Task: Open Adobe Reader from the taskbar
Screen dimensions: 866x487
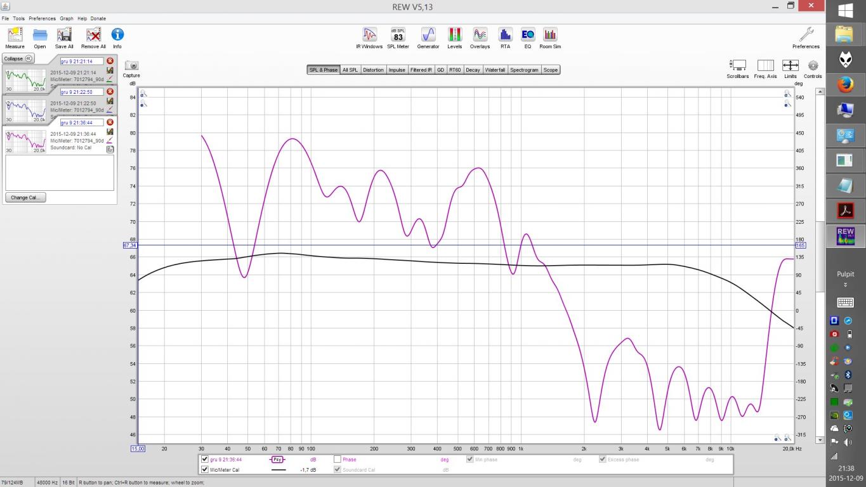Action: [845, 210]
